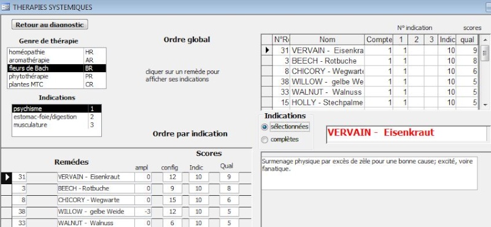Click scroll down arrow of global table
The image size is (491, 227).
[x=485, y=105]
